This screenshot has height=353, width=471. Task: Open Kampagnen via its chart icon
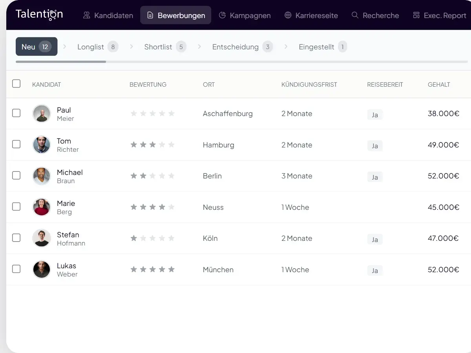(x=223, y=15)
